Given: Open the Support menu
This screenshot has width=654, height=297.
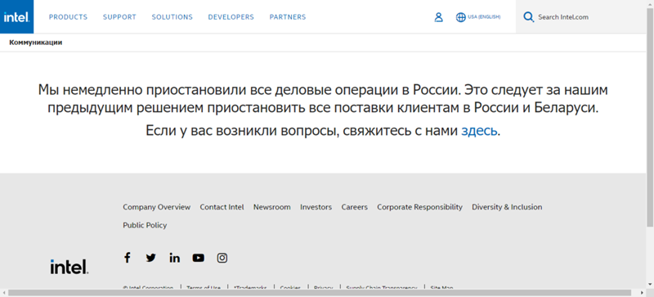Looking at the screenshot, I should pos(119,17).
